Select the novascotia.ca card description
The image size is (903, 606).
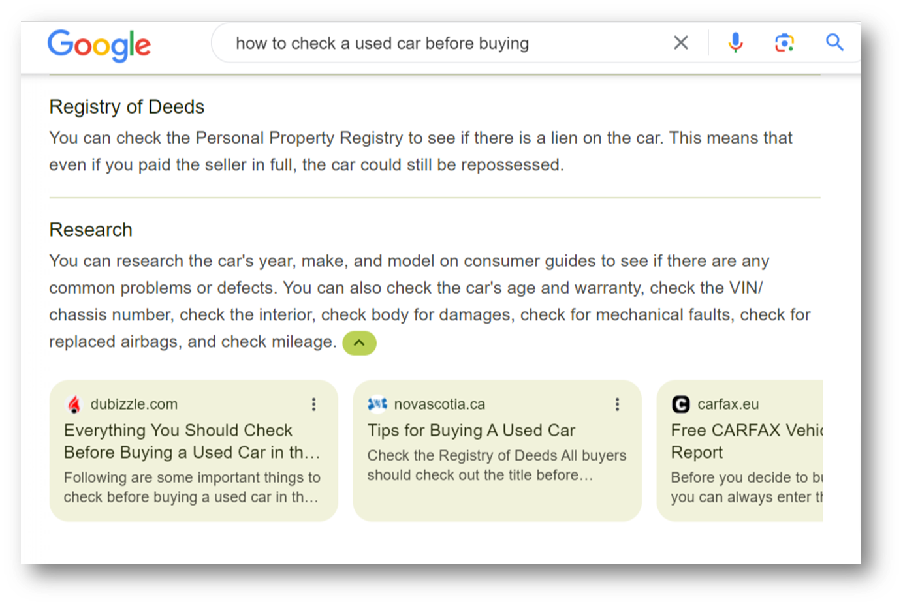pos(496,465)
